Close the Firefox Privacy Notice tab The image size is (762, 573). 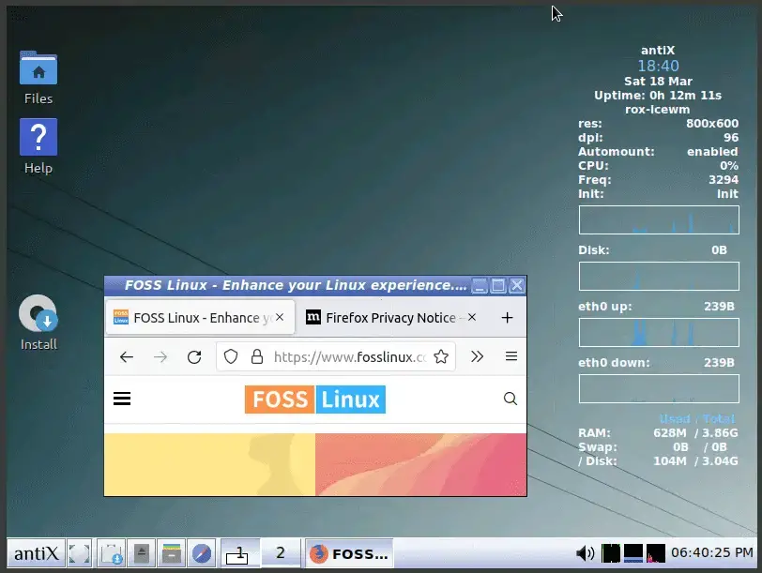coord(472,317)
